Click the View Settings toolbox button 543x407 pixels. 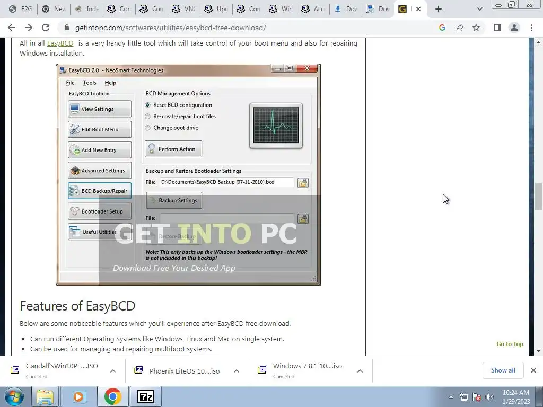point(100,109)
